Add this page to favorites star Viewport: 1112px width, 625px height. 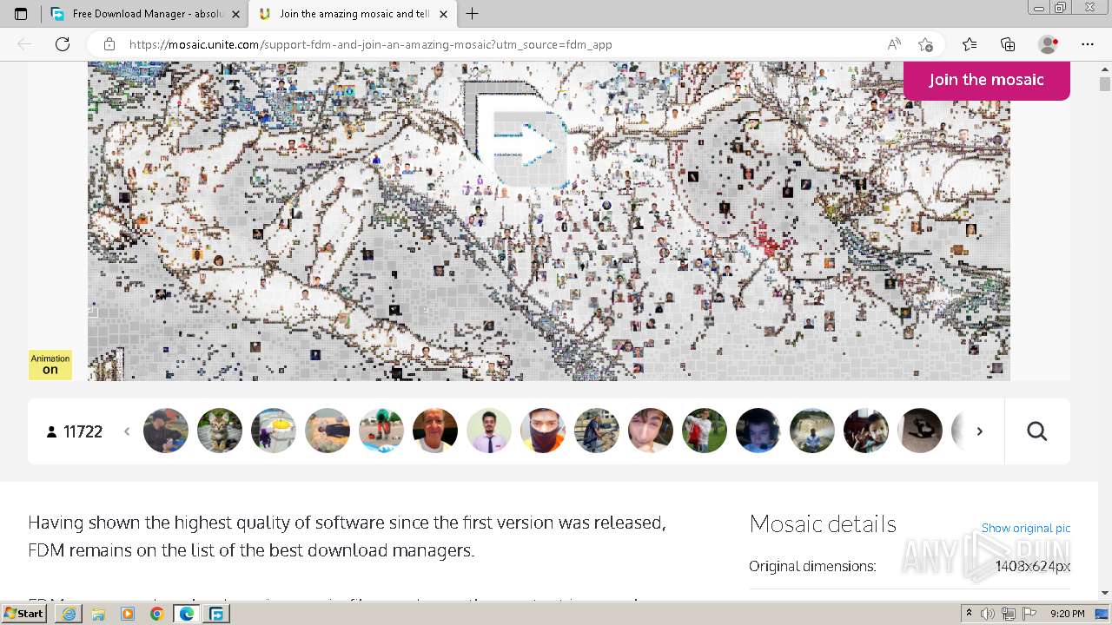[x=925, y=44]
